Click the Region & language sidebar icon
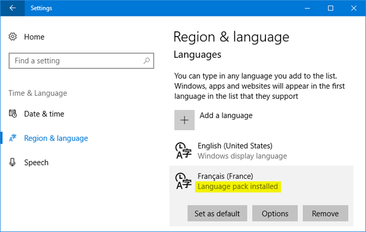The width and height of the screenshot is (366, 232). tap(13, 138)
